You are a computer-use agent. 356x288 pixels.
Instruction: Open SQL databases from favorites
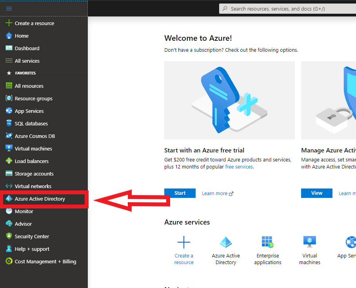point(31,123)
